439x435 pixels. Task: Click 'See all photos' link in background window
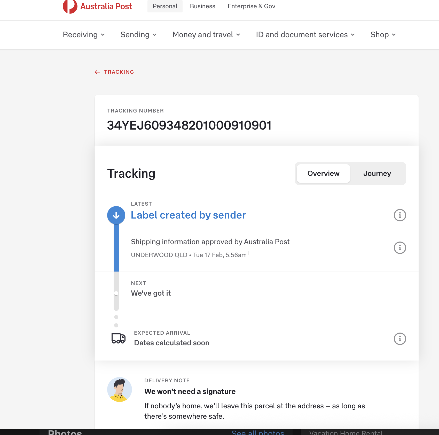[258, 432]
